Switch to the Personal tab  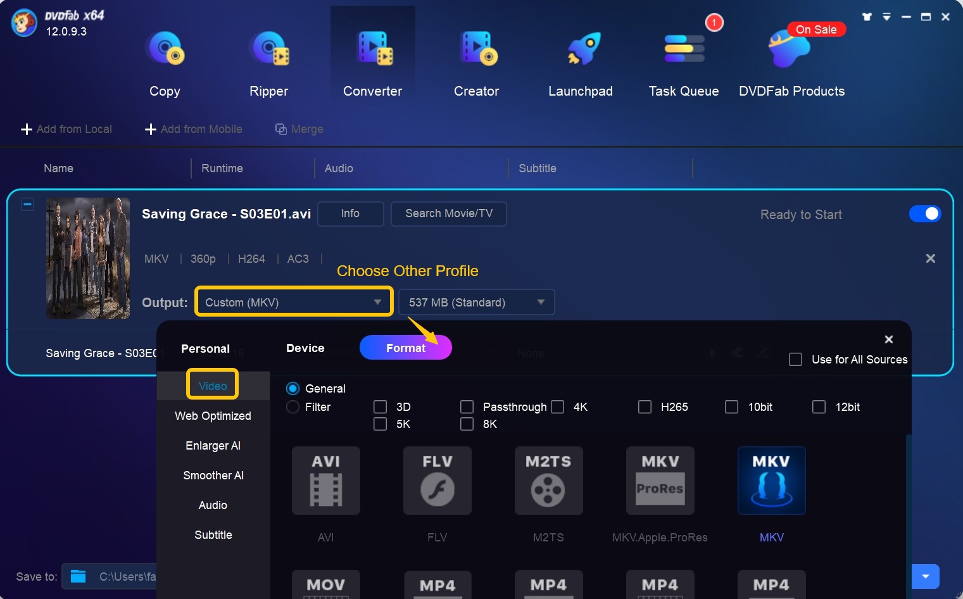pos(205,348)
